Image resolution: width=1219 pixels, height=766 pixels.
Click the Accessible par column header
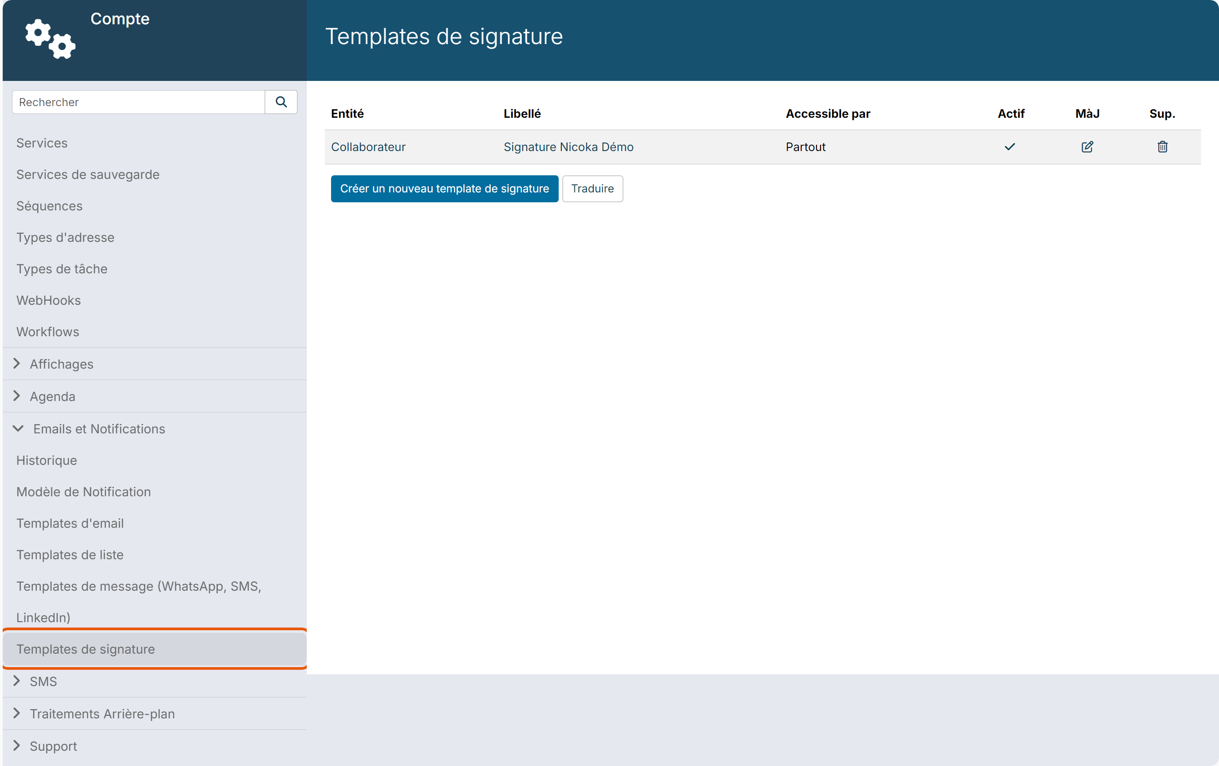point(828,113)
